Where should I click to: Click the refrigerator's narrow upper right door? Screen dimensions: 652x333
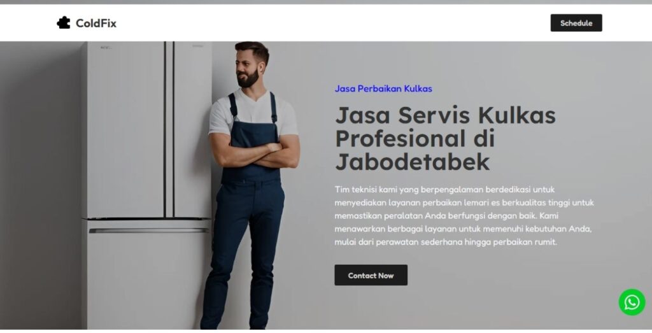click(x=192, y=129)
